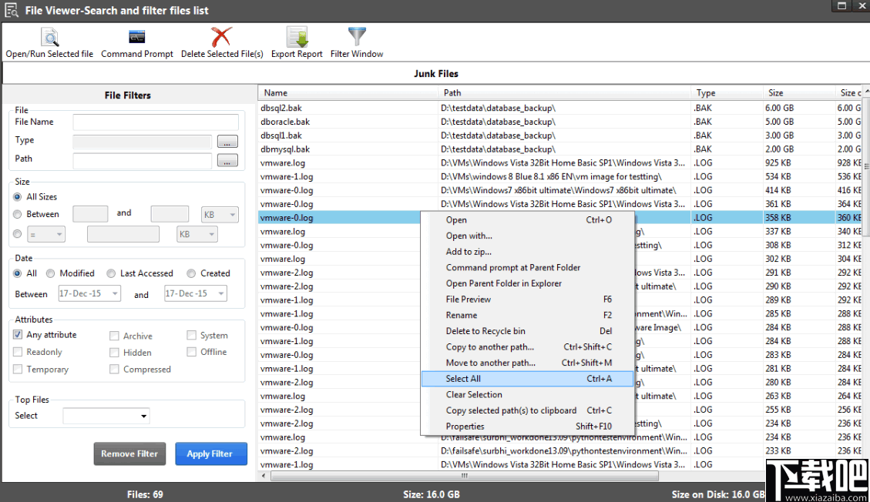Click the Remove Filter button

pyautogui.click(x=129, y=453)
